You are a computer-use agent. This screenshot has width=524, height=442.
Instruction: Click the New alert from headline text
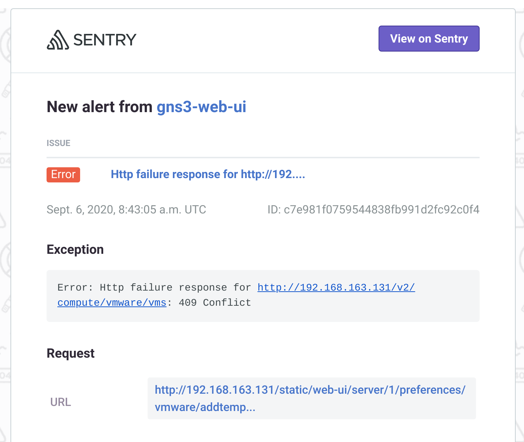pyautogui.click(x=100, y=107)
